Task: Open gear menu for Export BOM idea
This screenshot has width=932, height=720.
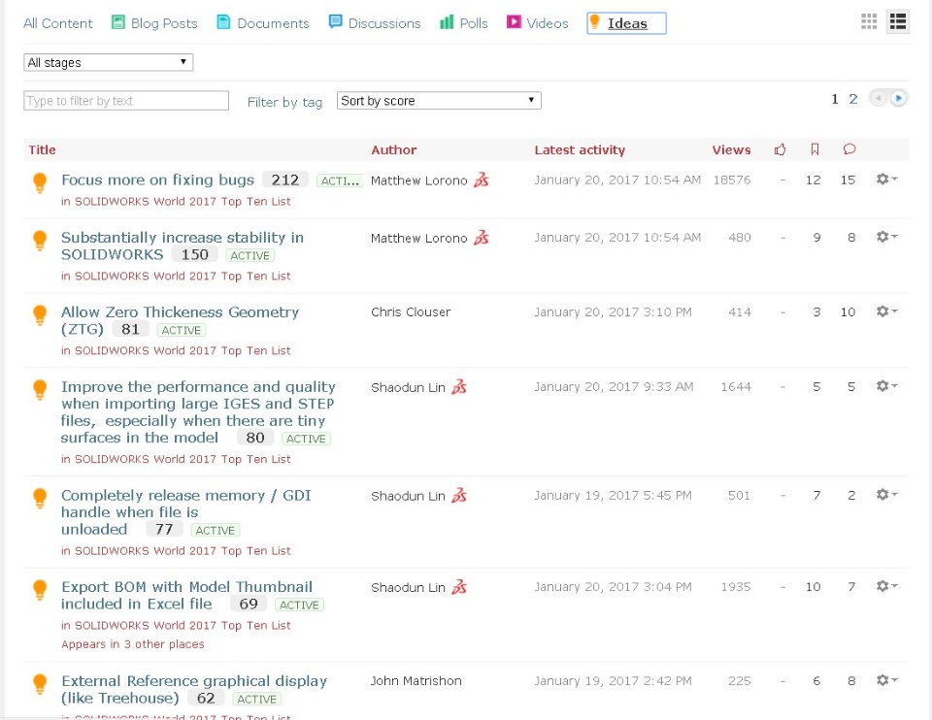Action: [x=886, y=586]
